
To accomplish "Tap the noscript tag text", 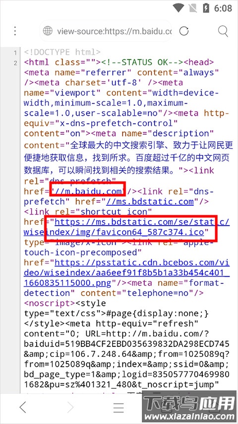I will 50,303.
